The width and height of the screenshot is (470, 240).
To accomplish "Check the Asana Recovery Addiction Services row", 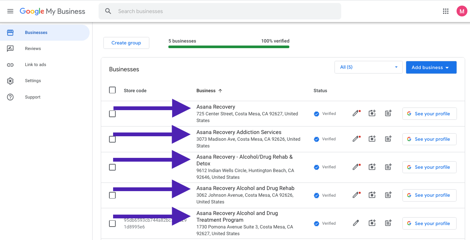I will pyautogui.click(x=112, y=139).
